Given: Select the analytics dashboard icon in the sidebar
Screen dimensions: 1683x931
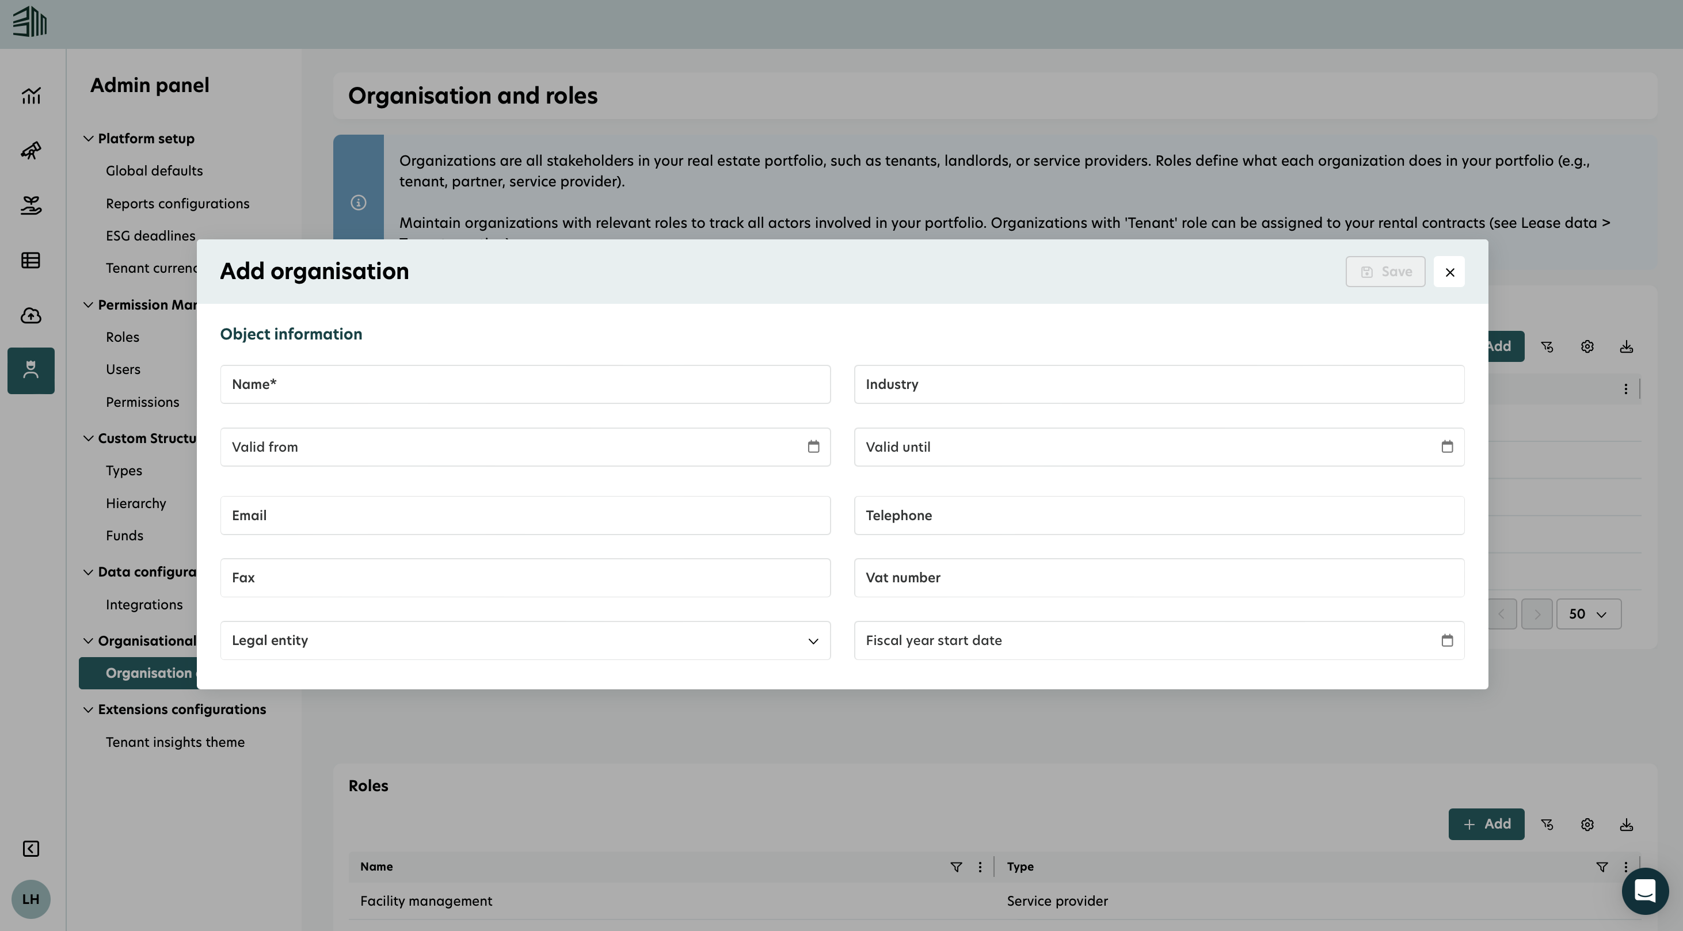Looking at the screenshot, I should pos(31,96).
